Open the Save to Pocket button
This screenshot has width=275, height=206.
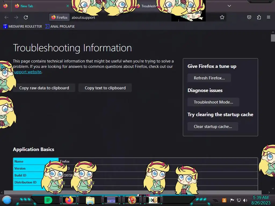click(x=249, y=17)
